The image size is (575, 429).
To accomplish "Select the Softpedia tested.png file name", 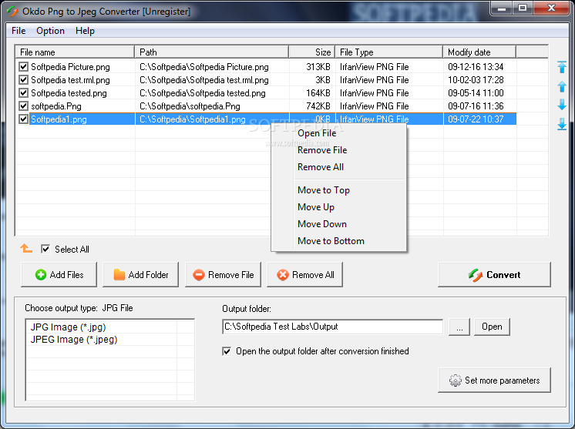I will (69, 93).
